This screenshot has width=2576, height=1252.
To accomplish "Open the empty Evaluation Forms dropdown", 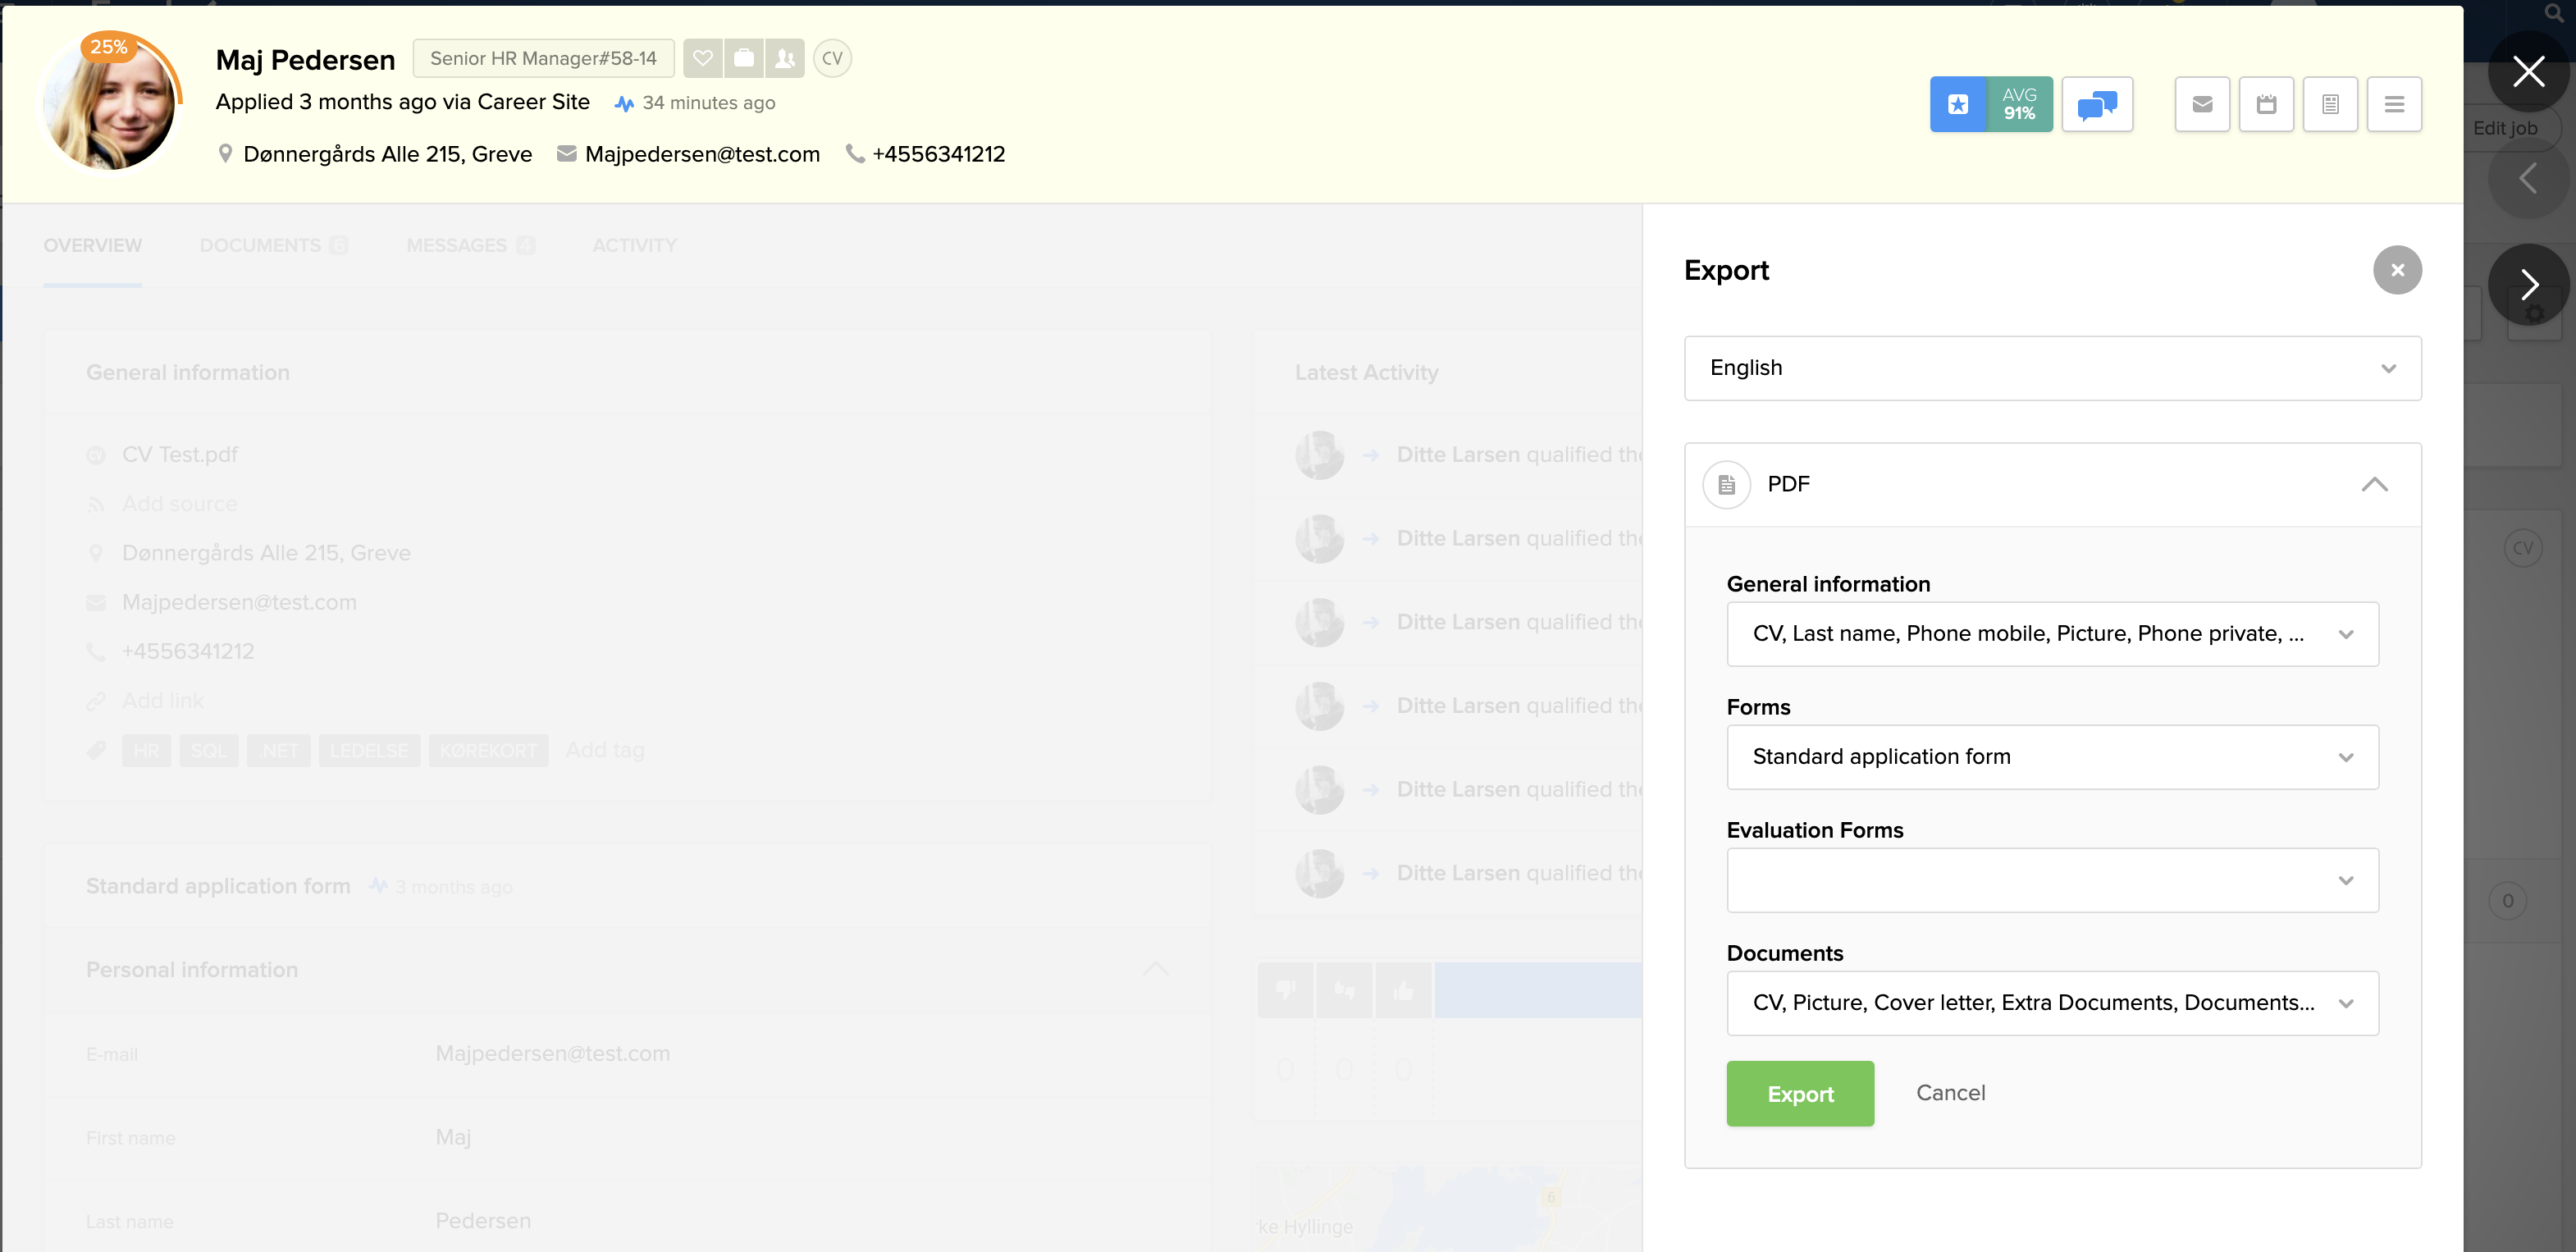I will coord(2052,880).
